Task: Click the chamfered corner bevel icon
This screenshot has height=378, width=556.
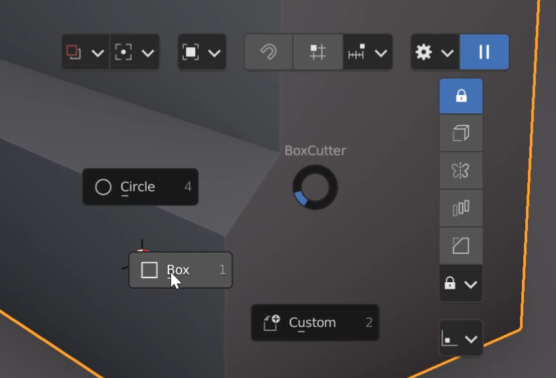Action: tap(461, 245)
